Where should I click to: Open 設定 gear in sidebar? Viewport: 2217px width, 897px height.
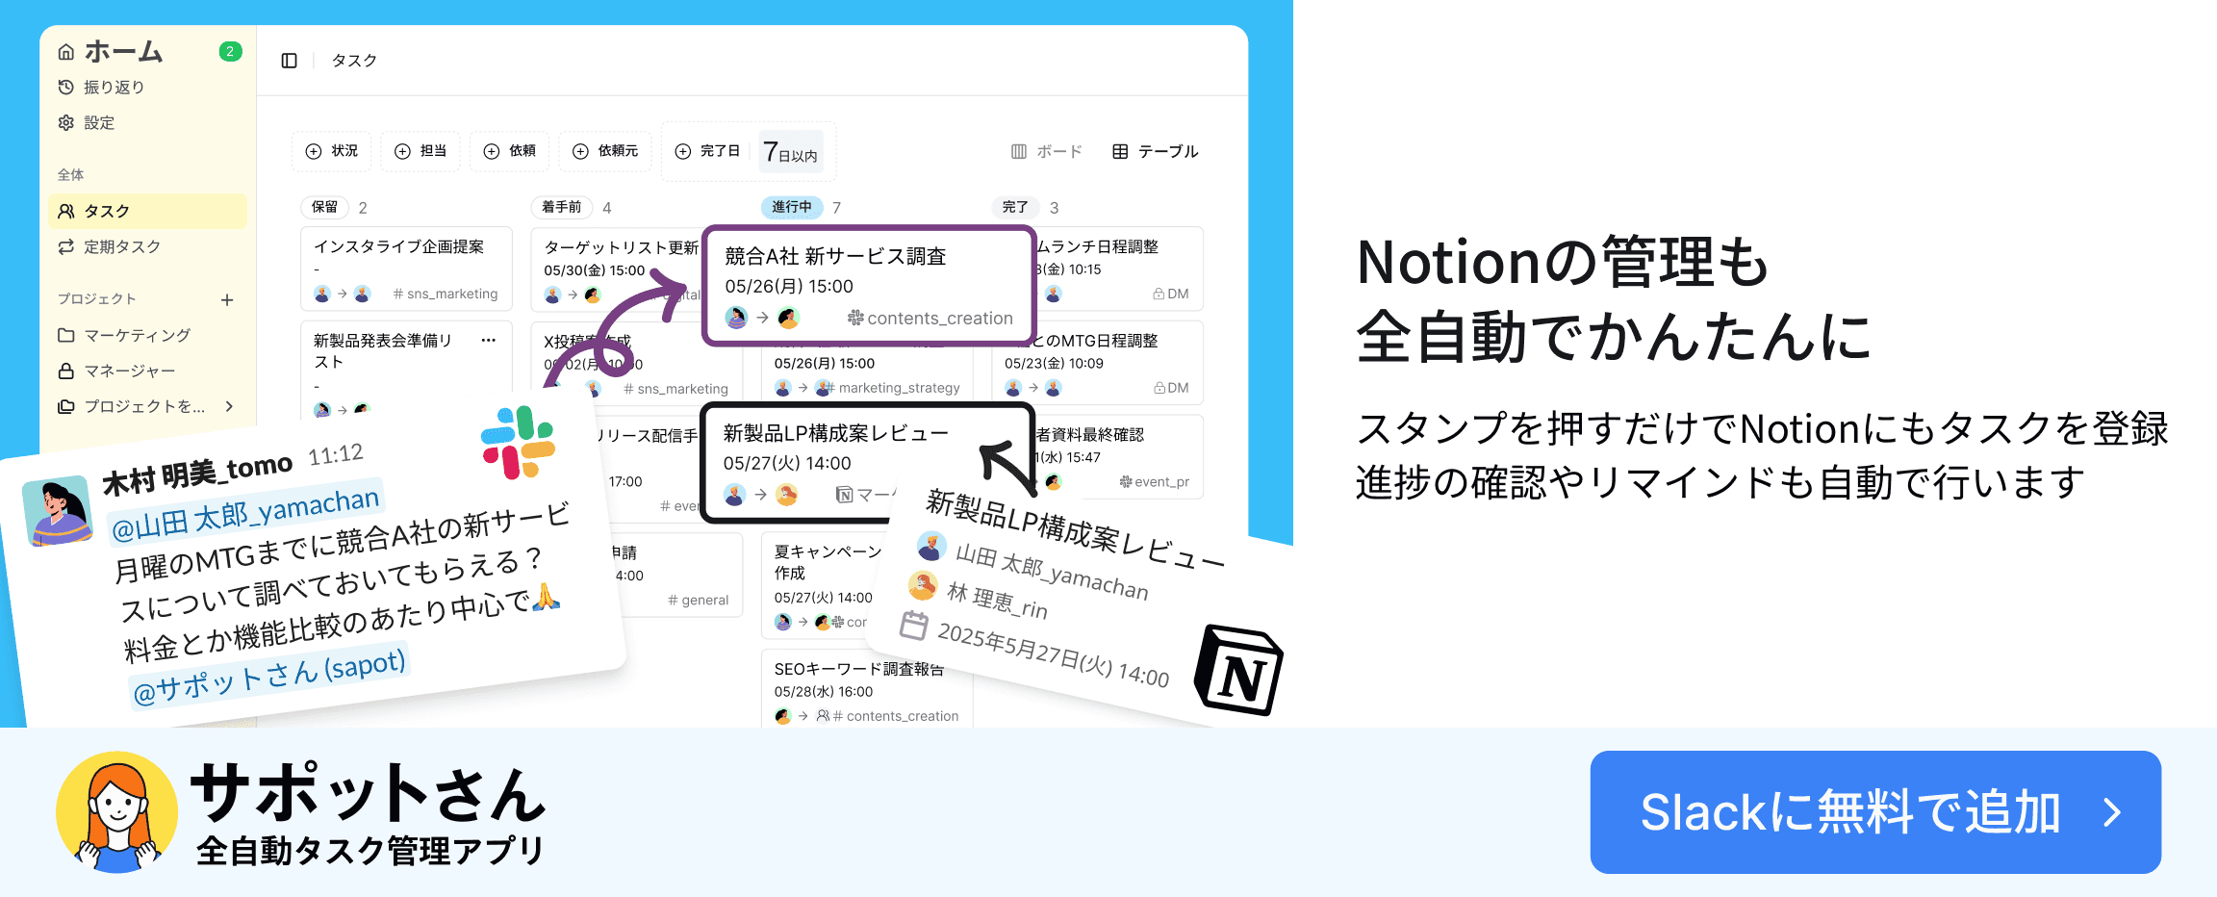tap(65, 122)
